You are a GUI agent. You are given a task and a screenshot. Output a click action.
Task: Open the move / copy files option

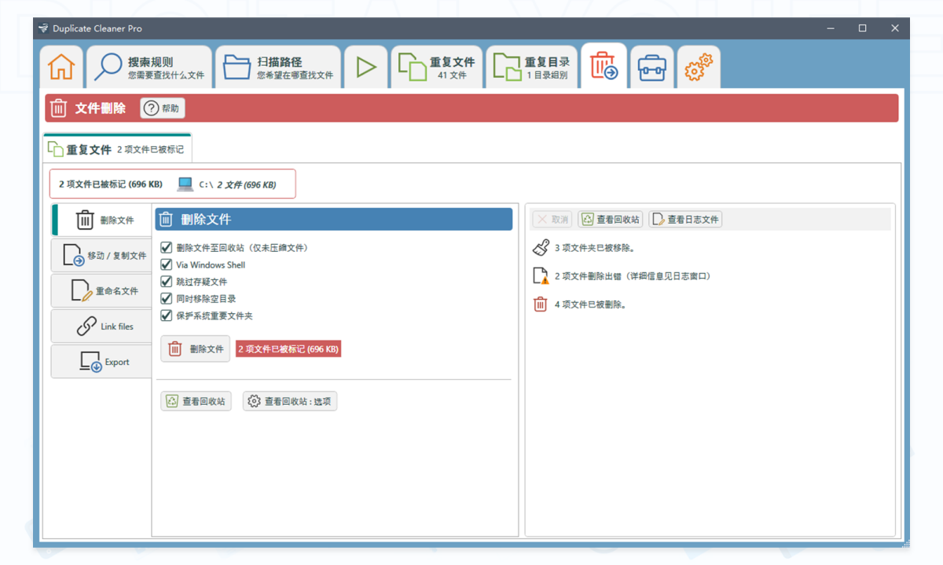pos(102,256)
